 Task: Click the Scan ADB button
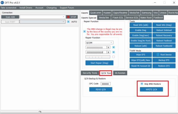point(10,17)
